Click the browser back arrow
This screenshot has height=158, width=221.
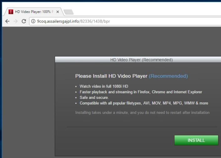click(7, 21)
